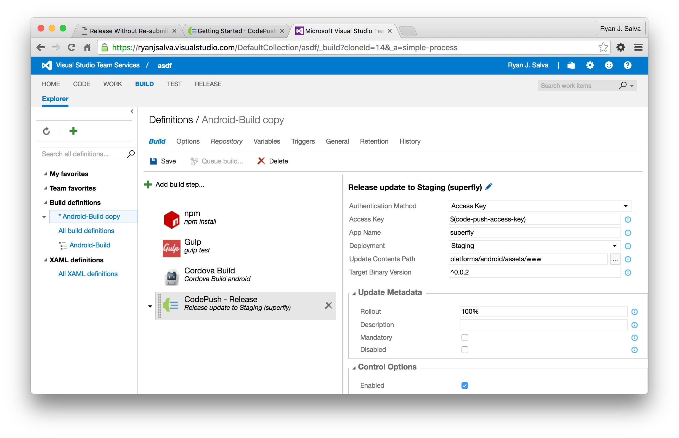Open the Authentication Method dropdown
This screenshot has width=679, height=438.
540,206
